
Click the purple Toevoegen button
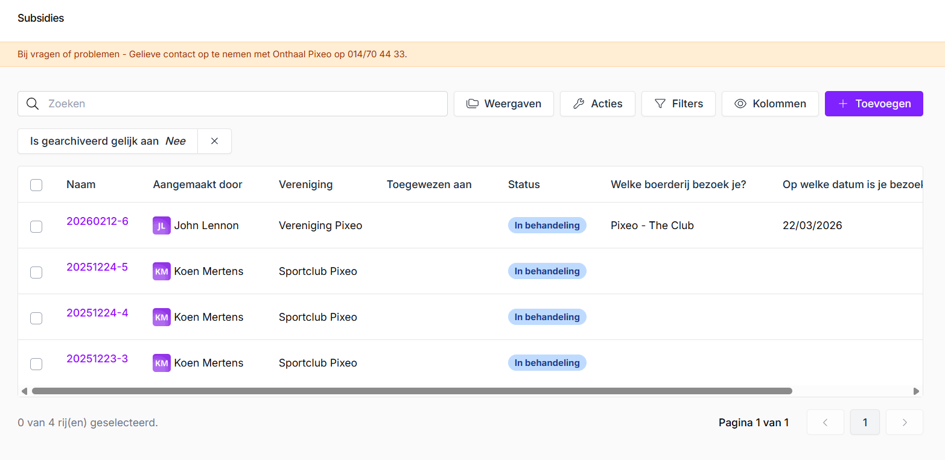pos(873,104)
